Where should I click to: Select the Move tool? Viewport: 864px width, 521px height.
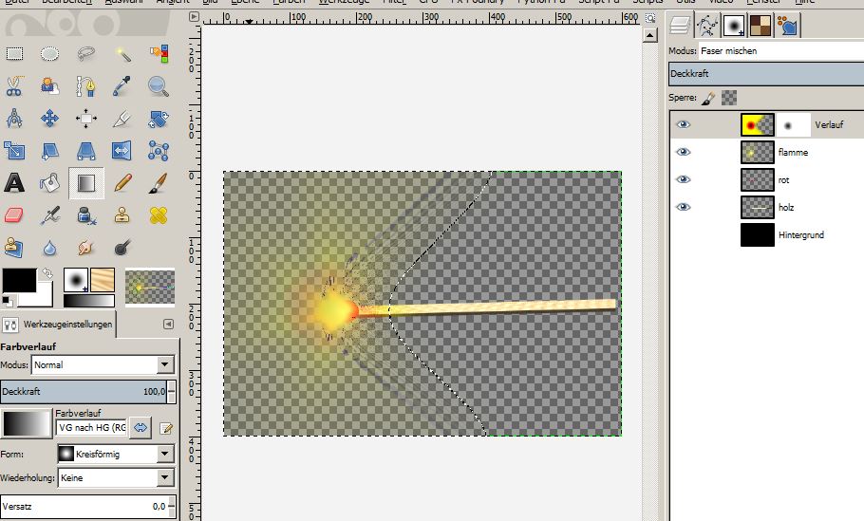tap(49, 119)
